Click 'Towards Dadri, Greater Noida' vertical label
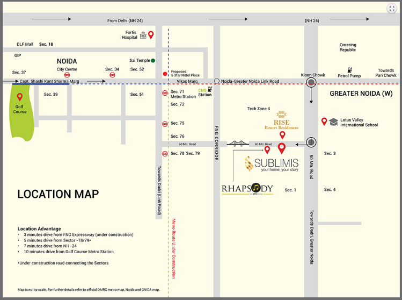This screenshot has width=402, height=300. coord(311,237)
